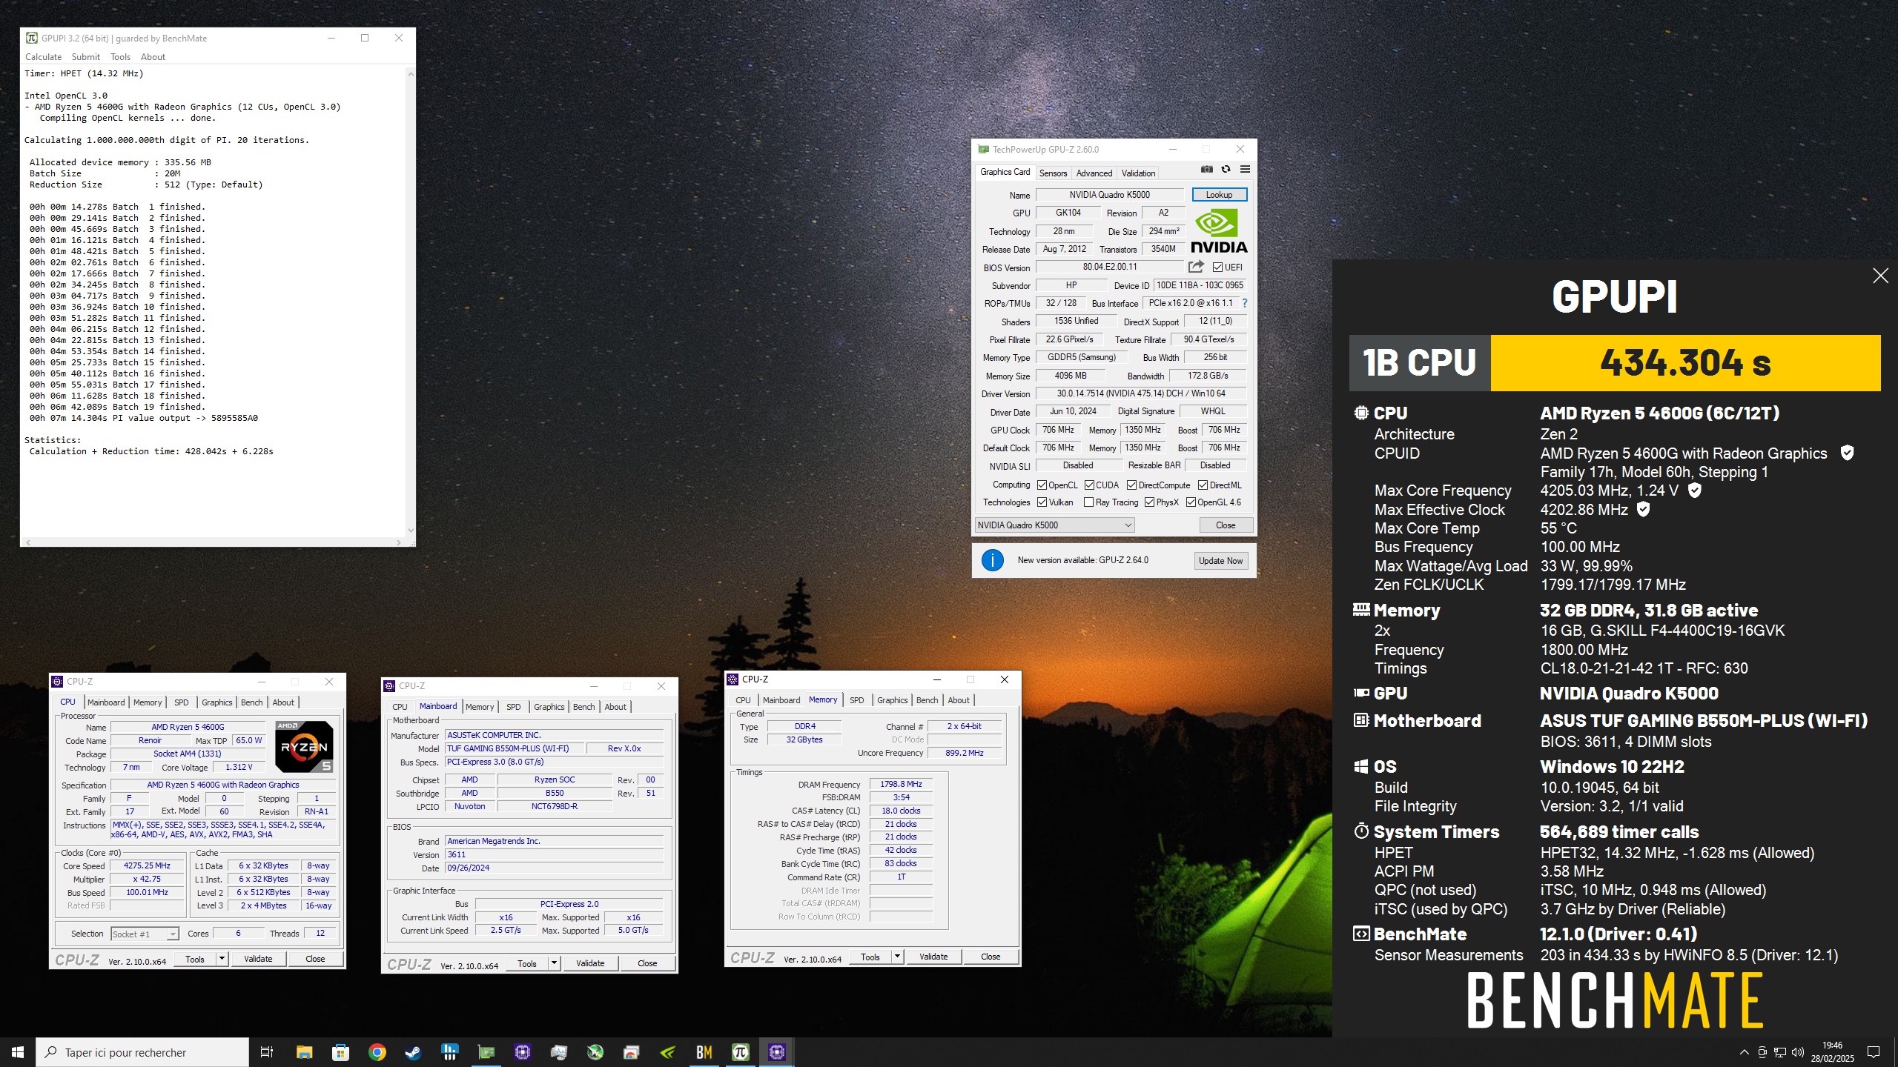This screenshot has height=1067, width=1898.
Task: Switch to the Advanced tab in GPU-Z
Action: [x=1094, y=173]
